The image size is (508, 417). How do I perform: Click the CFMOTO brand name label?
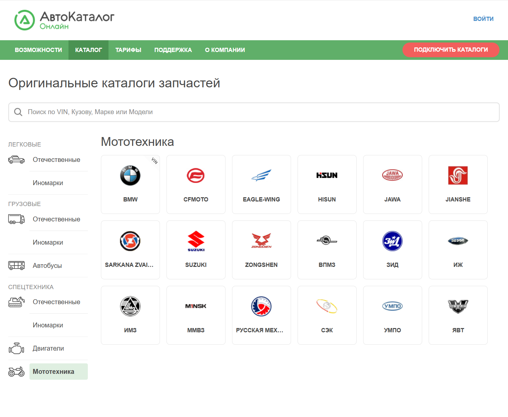pos(196,200)
